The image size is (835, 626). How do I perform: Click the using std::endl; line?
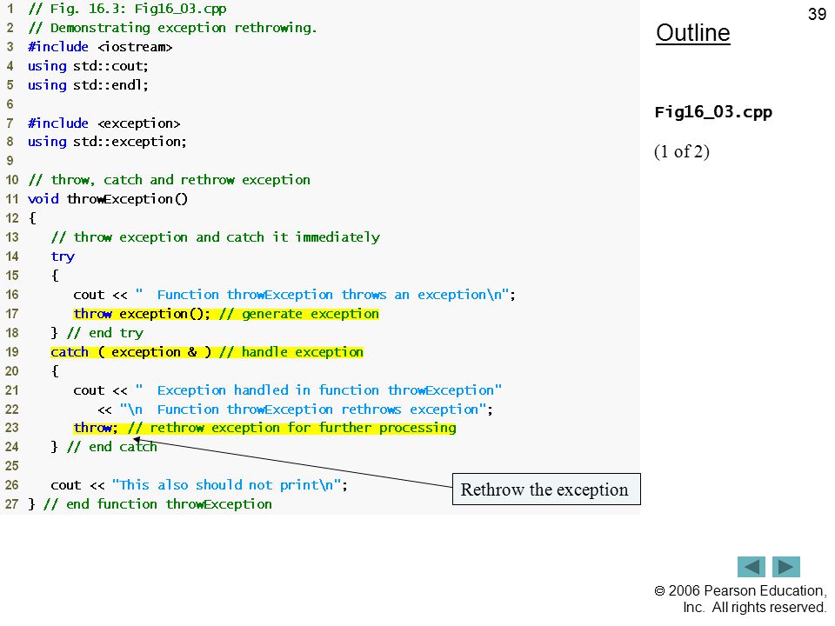pos(89,85)
